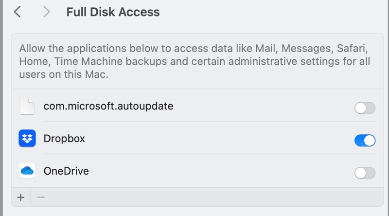Go forward with the right chevron
The image size is (389, 216).
pos(47,12)
